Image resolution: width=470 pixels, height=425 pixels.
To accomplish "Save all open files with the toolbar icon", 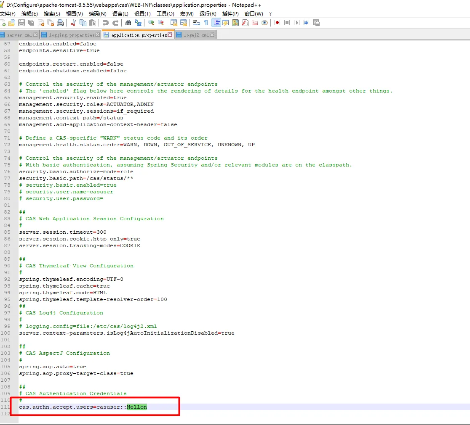I will tap(31, 23).
